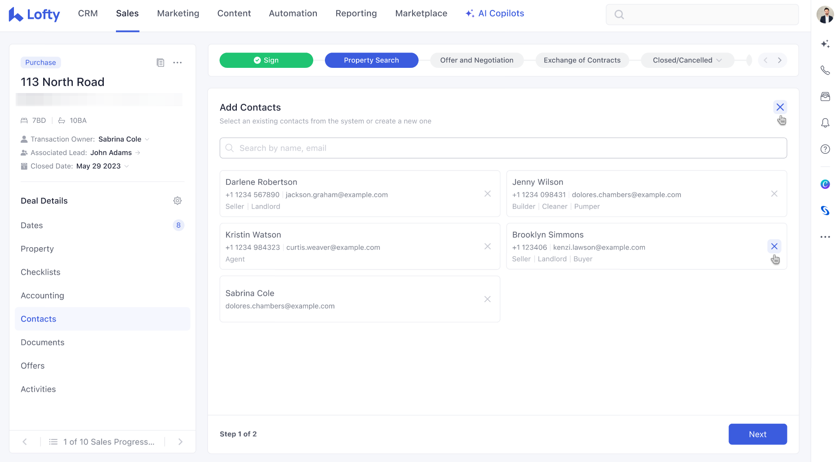
Task: Open the notifications bell icon
Action: click(825, 123)
